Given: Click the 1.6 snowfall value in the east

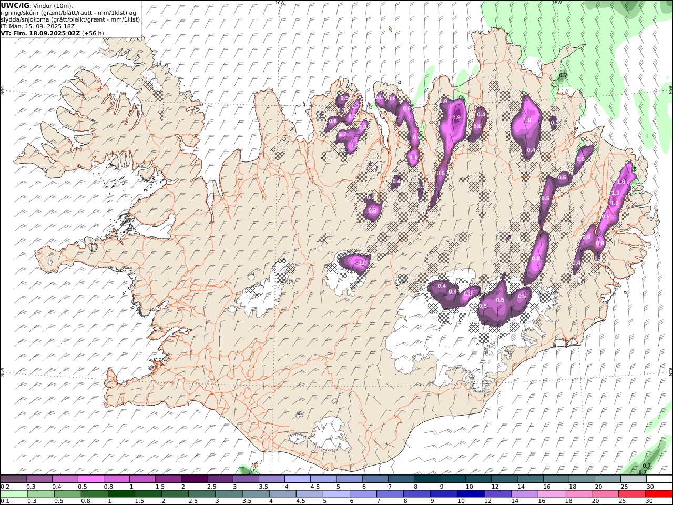Looking at the screenshot, I should [x=621, y=182].
